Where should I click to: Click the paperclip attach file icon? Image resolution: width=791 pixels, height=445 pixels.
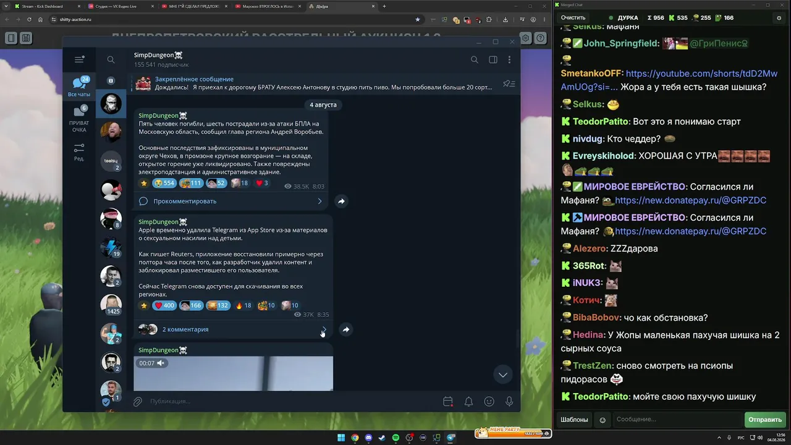[138, 402]
